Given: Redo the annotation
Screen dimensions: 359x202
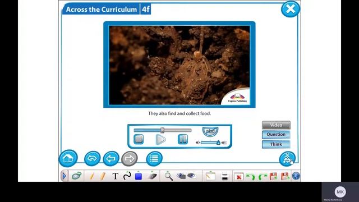Looking at the screenshot, I should pyautogui.click(x=263, y=177).
